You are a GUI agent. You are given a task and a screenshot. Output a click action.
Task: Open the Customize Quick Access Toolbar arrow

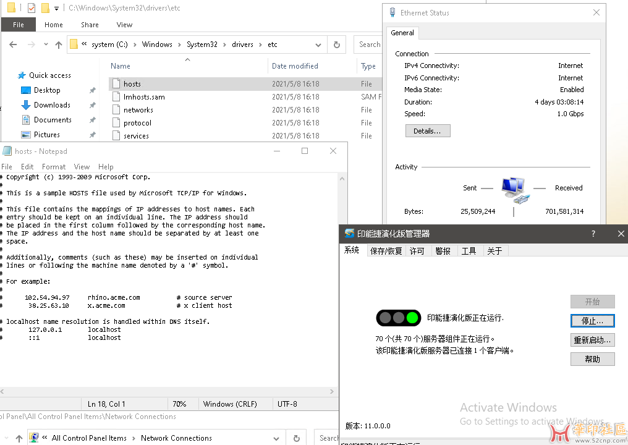tap(56, 8)
